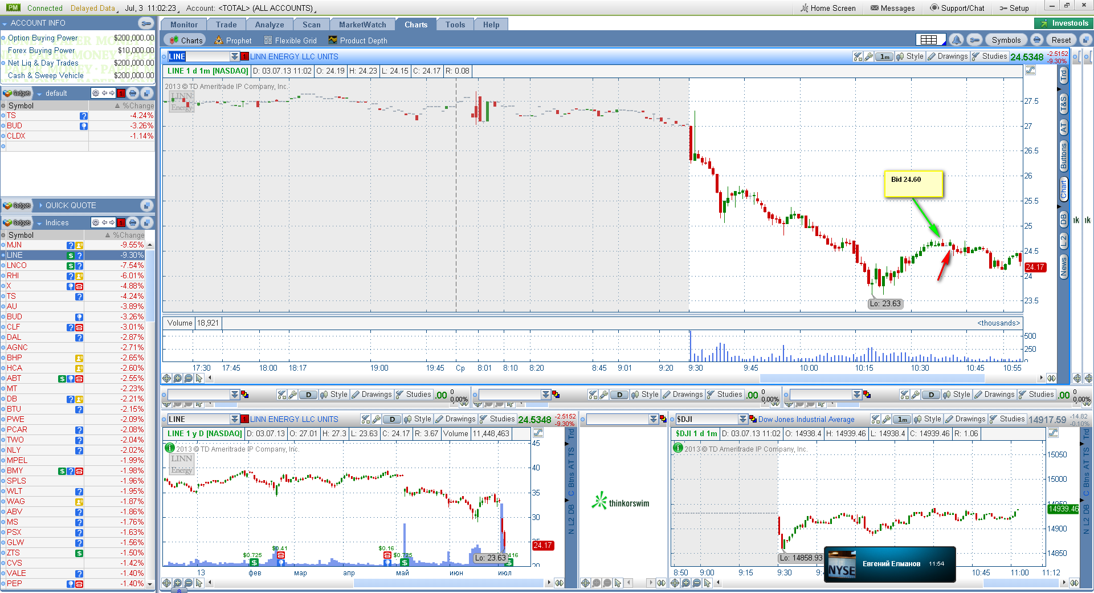This screenshot has width=1094, height=593.
Task: Toggle the Chart side panel tab
Action: click(1063, 189)
